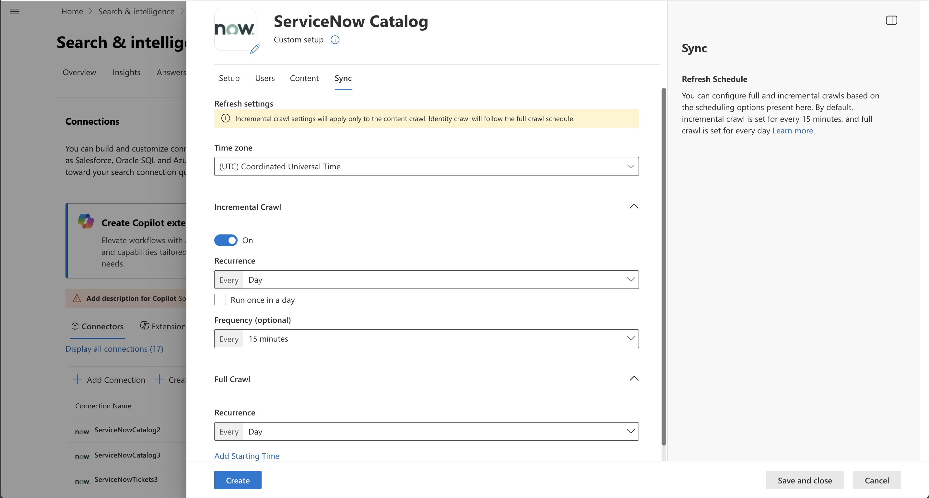Switch to the Users tab
929x498 pixels.
point(265,78)
